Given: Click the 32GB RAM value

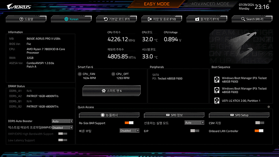Looking at the screenshot, I should 30,58.
